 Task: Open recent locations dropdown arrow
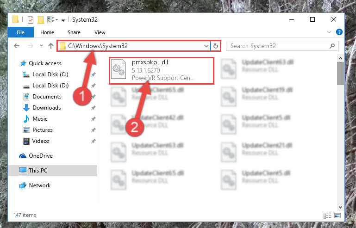point(41,46)
